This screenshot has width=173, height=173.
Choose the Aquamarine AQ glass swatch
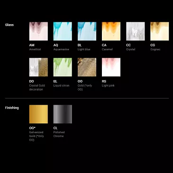(63, 31)
